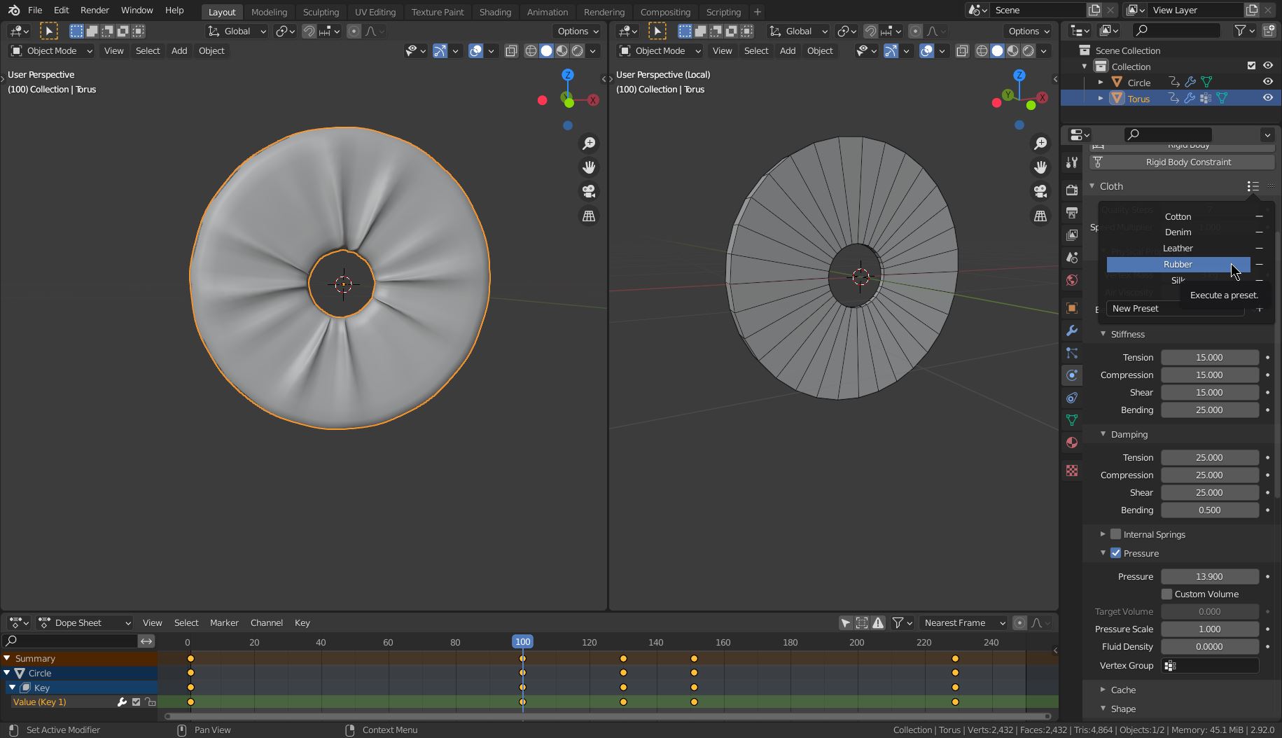The height and width of the screenshot is (738, 1282).
Task: Toggle snapping magnet in left viewport header
Action: [x=309, y=31]
